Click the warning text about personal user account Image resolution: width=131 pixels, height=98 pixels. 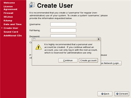pyautogui.click(x=71, y=49)
